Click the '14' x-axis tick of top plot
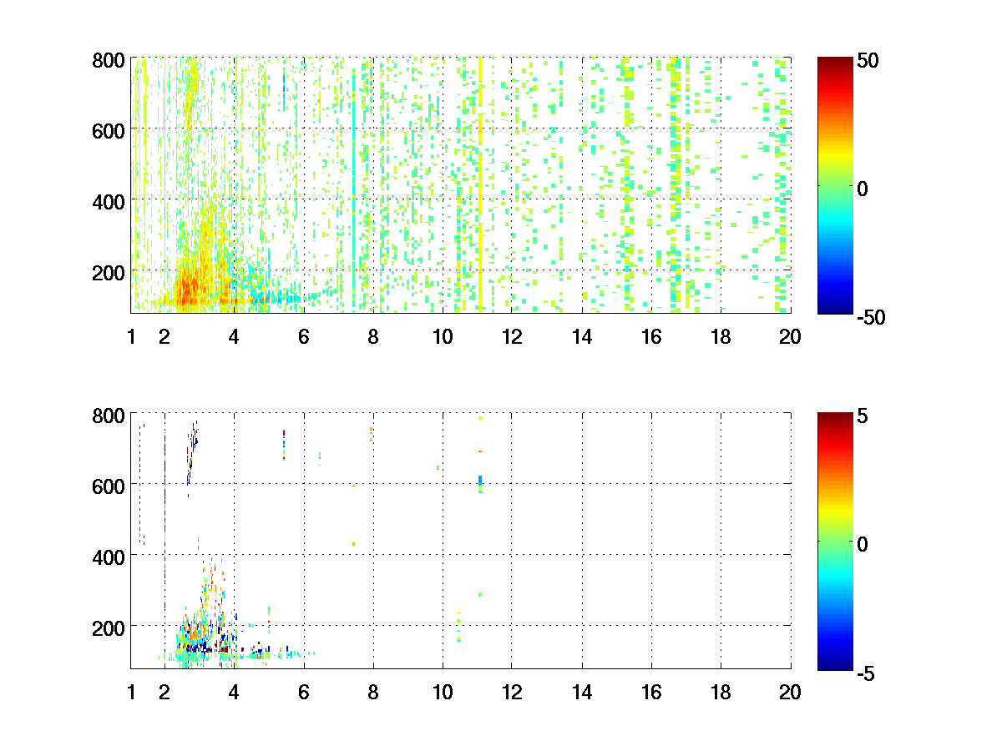Image resolution: width=1002 pixels, height=751 pixels. point(582,337)
